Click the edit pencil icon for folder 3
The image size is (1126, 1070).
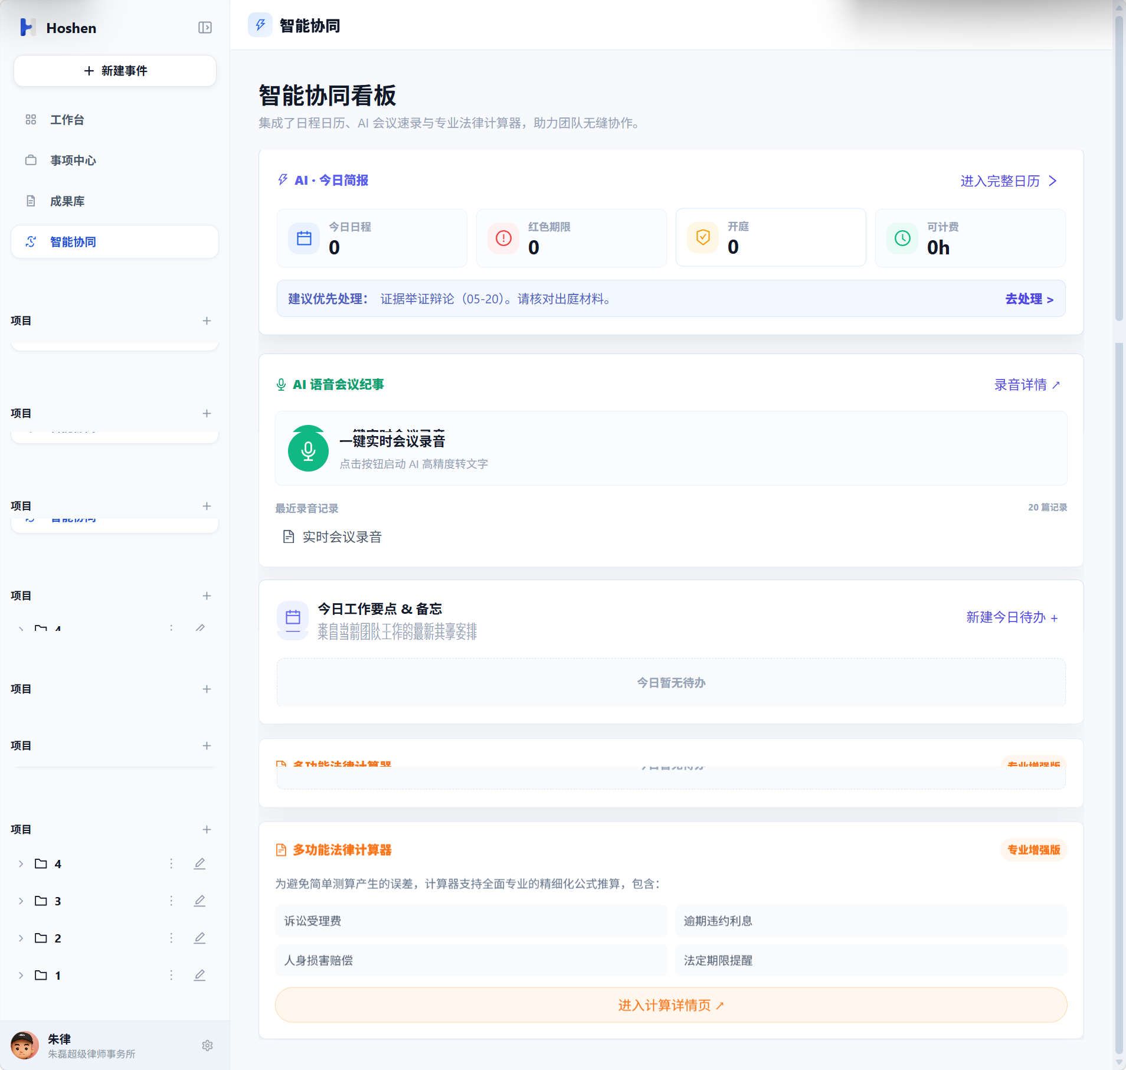[199, 901]
